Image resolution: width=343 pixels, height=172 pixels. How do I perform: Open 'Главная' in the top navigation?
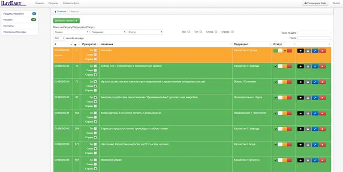pyautogui.click(x=39, y=3)
